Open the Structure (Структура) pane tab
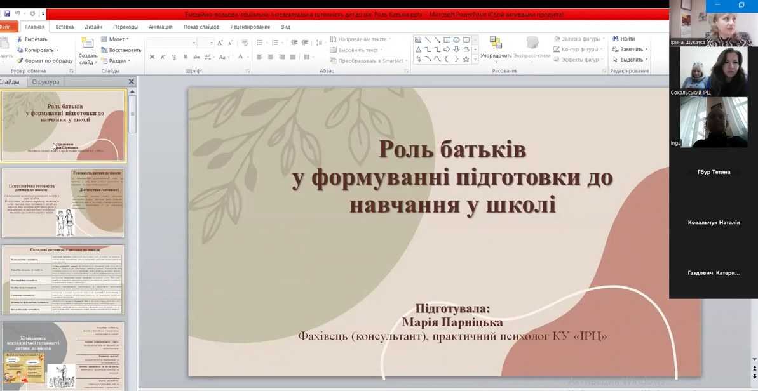The width and height of the screenshot is (758, 391). [45, 82]
